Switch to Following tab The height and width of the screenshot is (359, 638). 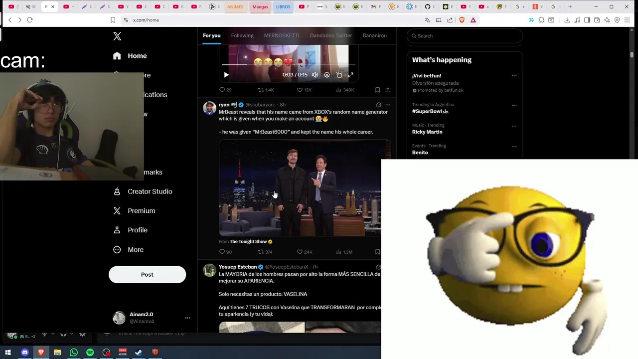pos(242,35)
